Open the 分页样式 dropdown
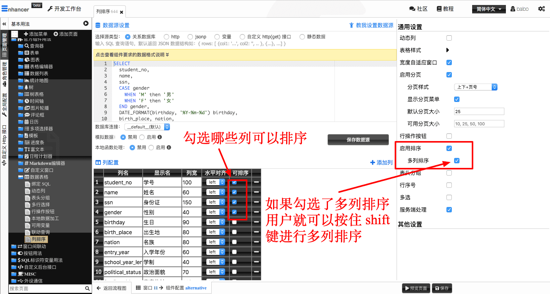 coord(476,87)
